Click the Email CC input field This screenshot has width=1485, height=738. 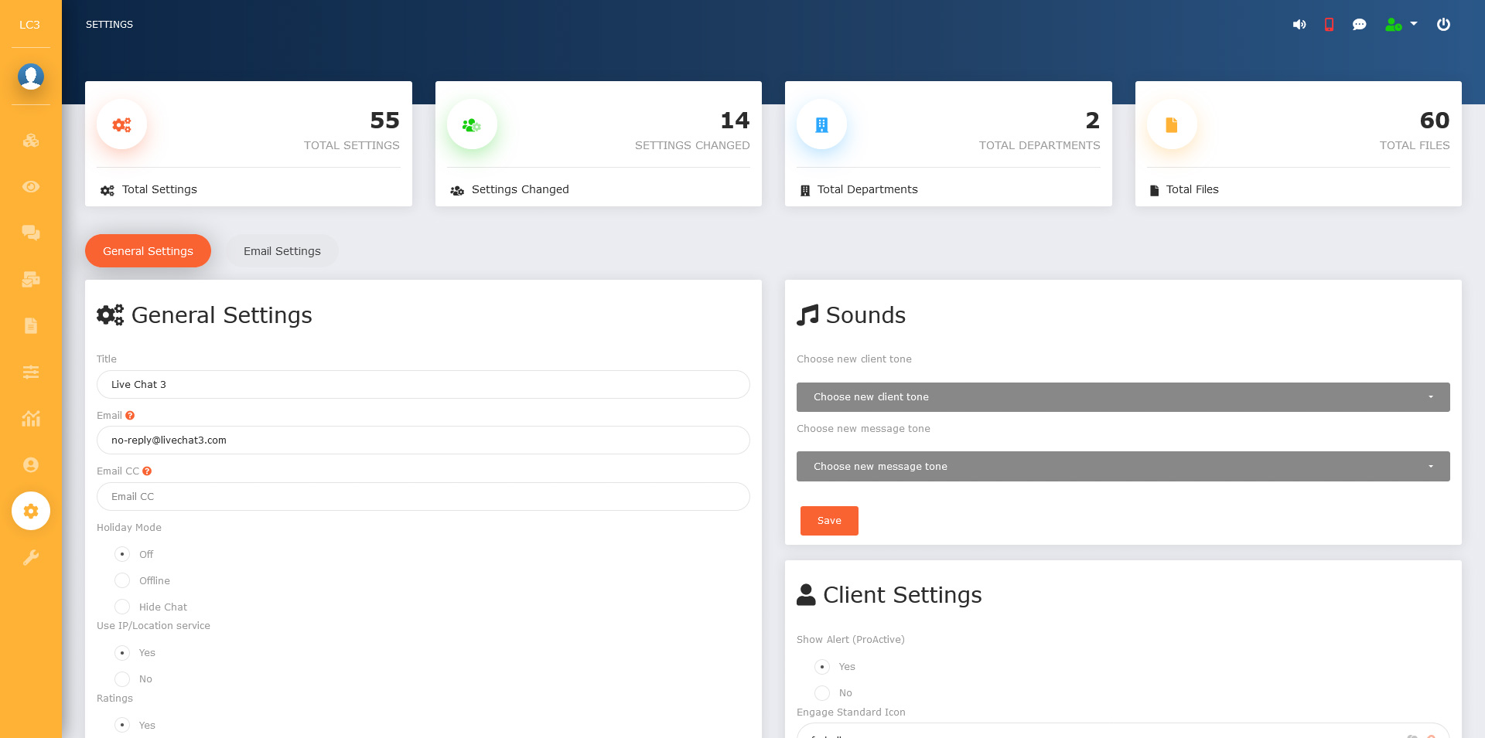(422, 497)
